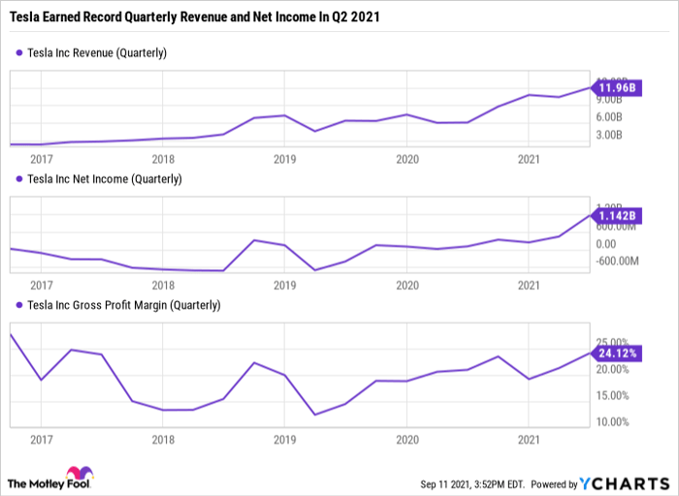Click '2019' under the Revenue chart
The image size is (679, 496).
point(285,159)
